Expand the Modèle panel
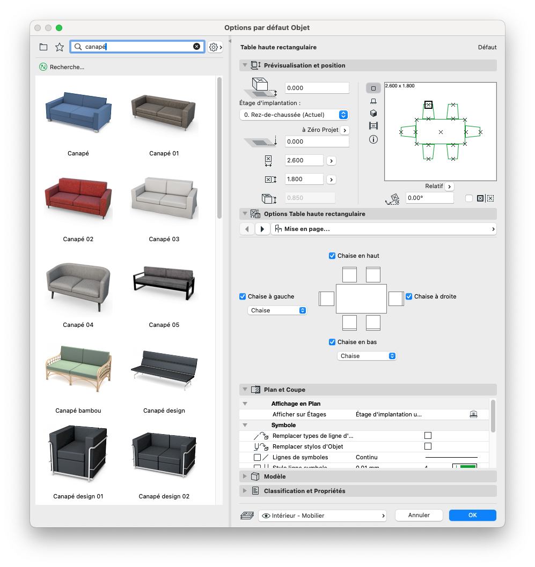The height and width of the screenshot is (567, 535). (245, 476)
